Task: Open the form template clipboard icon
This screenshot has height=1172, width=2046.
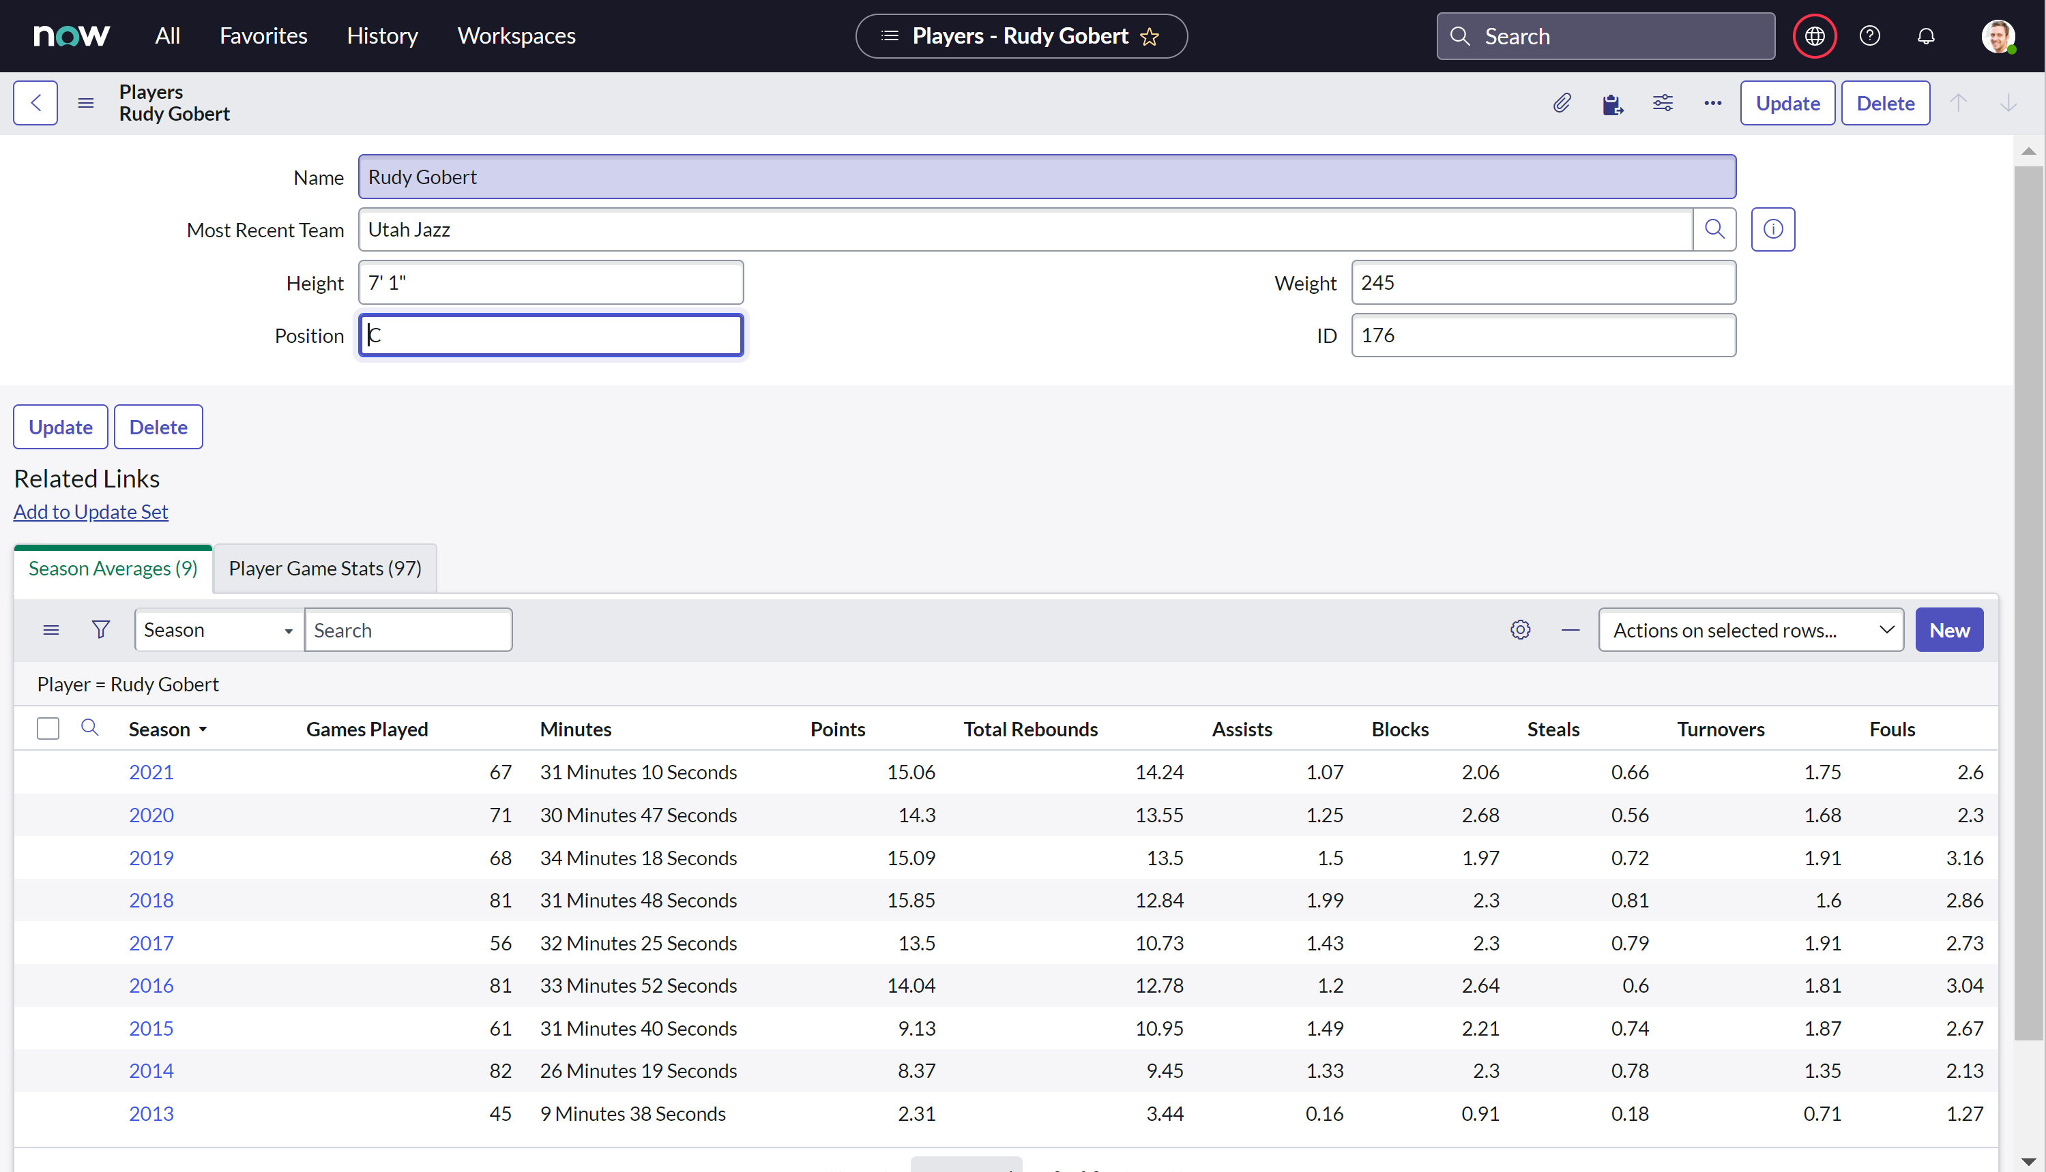Action: coord(1612,104)
